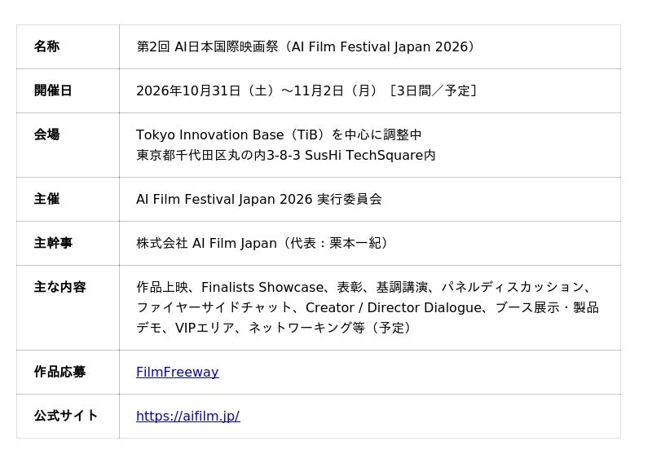Select the 開催日 label cell

[x=68, y=90]
